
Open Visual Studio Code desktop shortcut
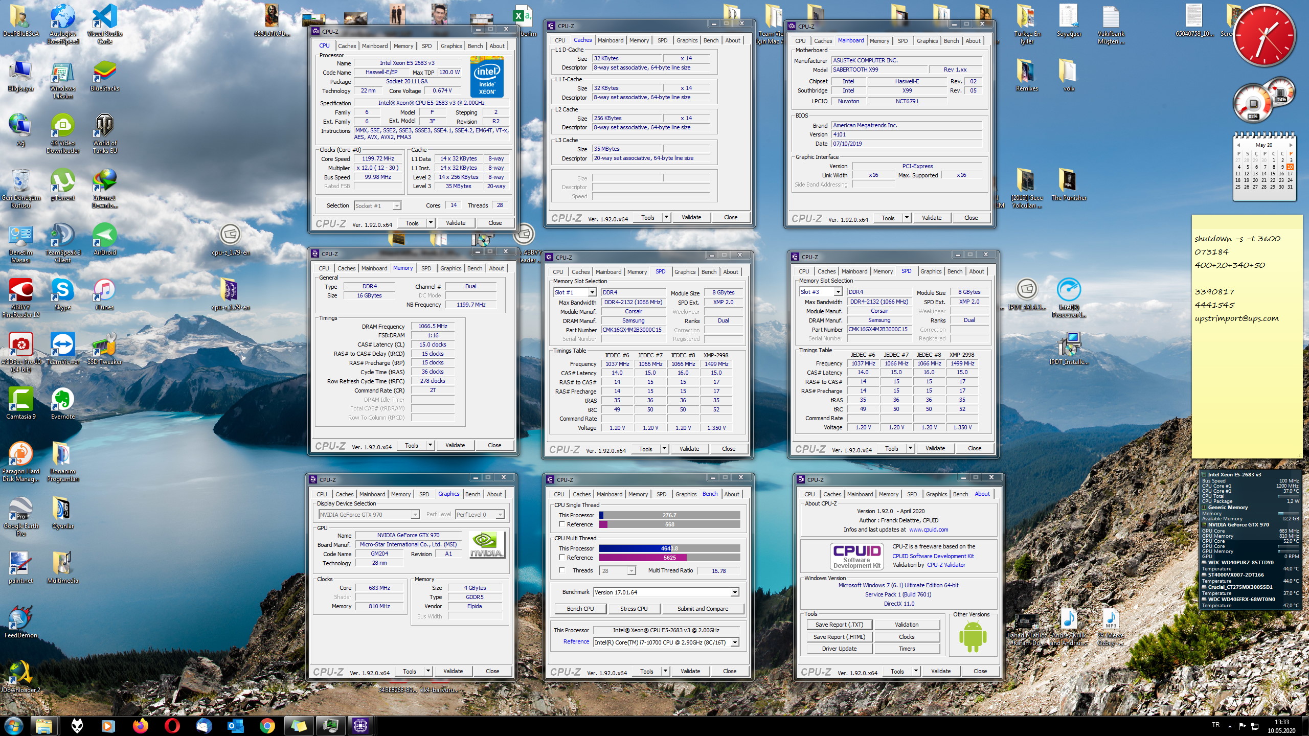104,23
